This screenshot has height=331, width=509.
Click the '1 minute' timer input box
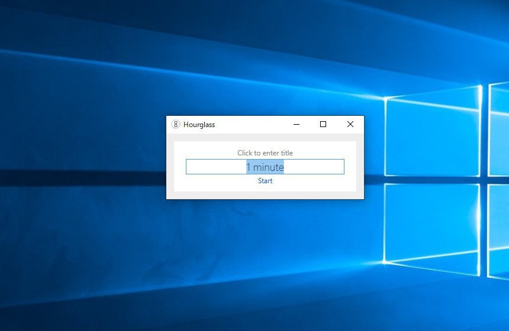coord(265,167)
